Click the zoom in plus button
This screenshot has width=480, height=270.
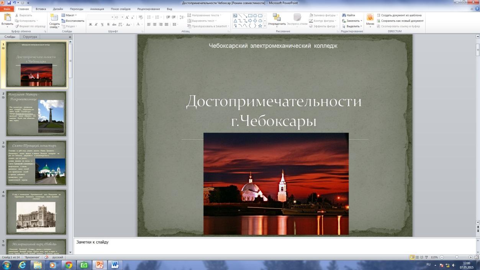tap(471, 257)
